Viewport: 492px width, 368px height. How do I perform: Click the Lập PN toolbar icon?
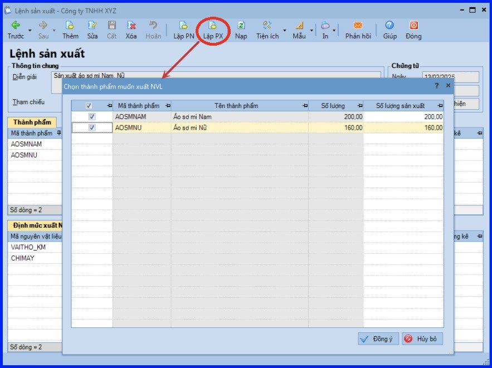point(183,26)
